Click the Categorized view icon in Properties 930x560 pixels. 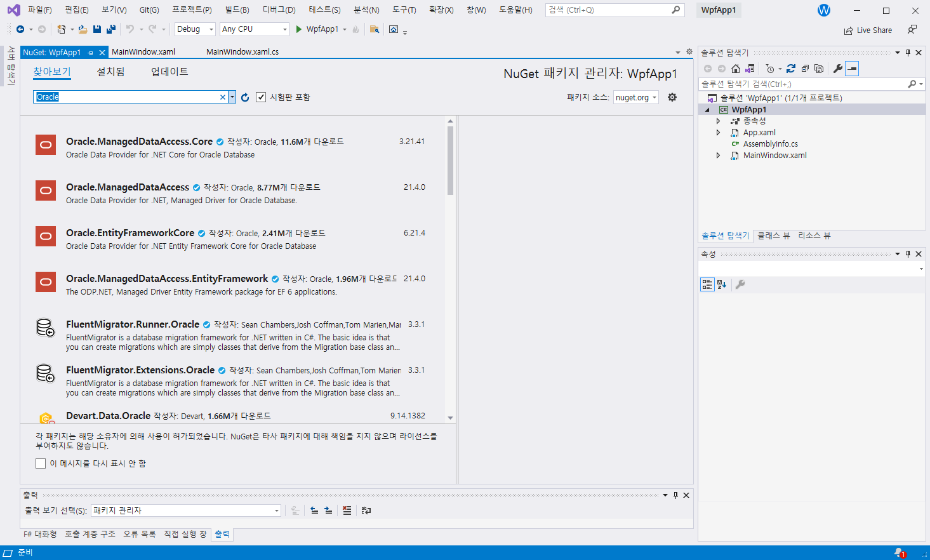(x=707, y=284)
